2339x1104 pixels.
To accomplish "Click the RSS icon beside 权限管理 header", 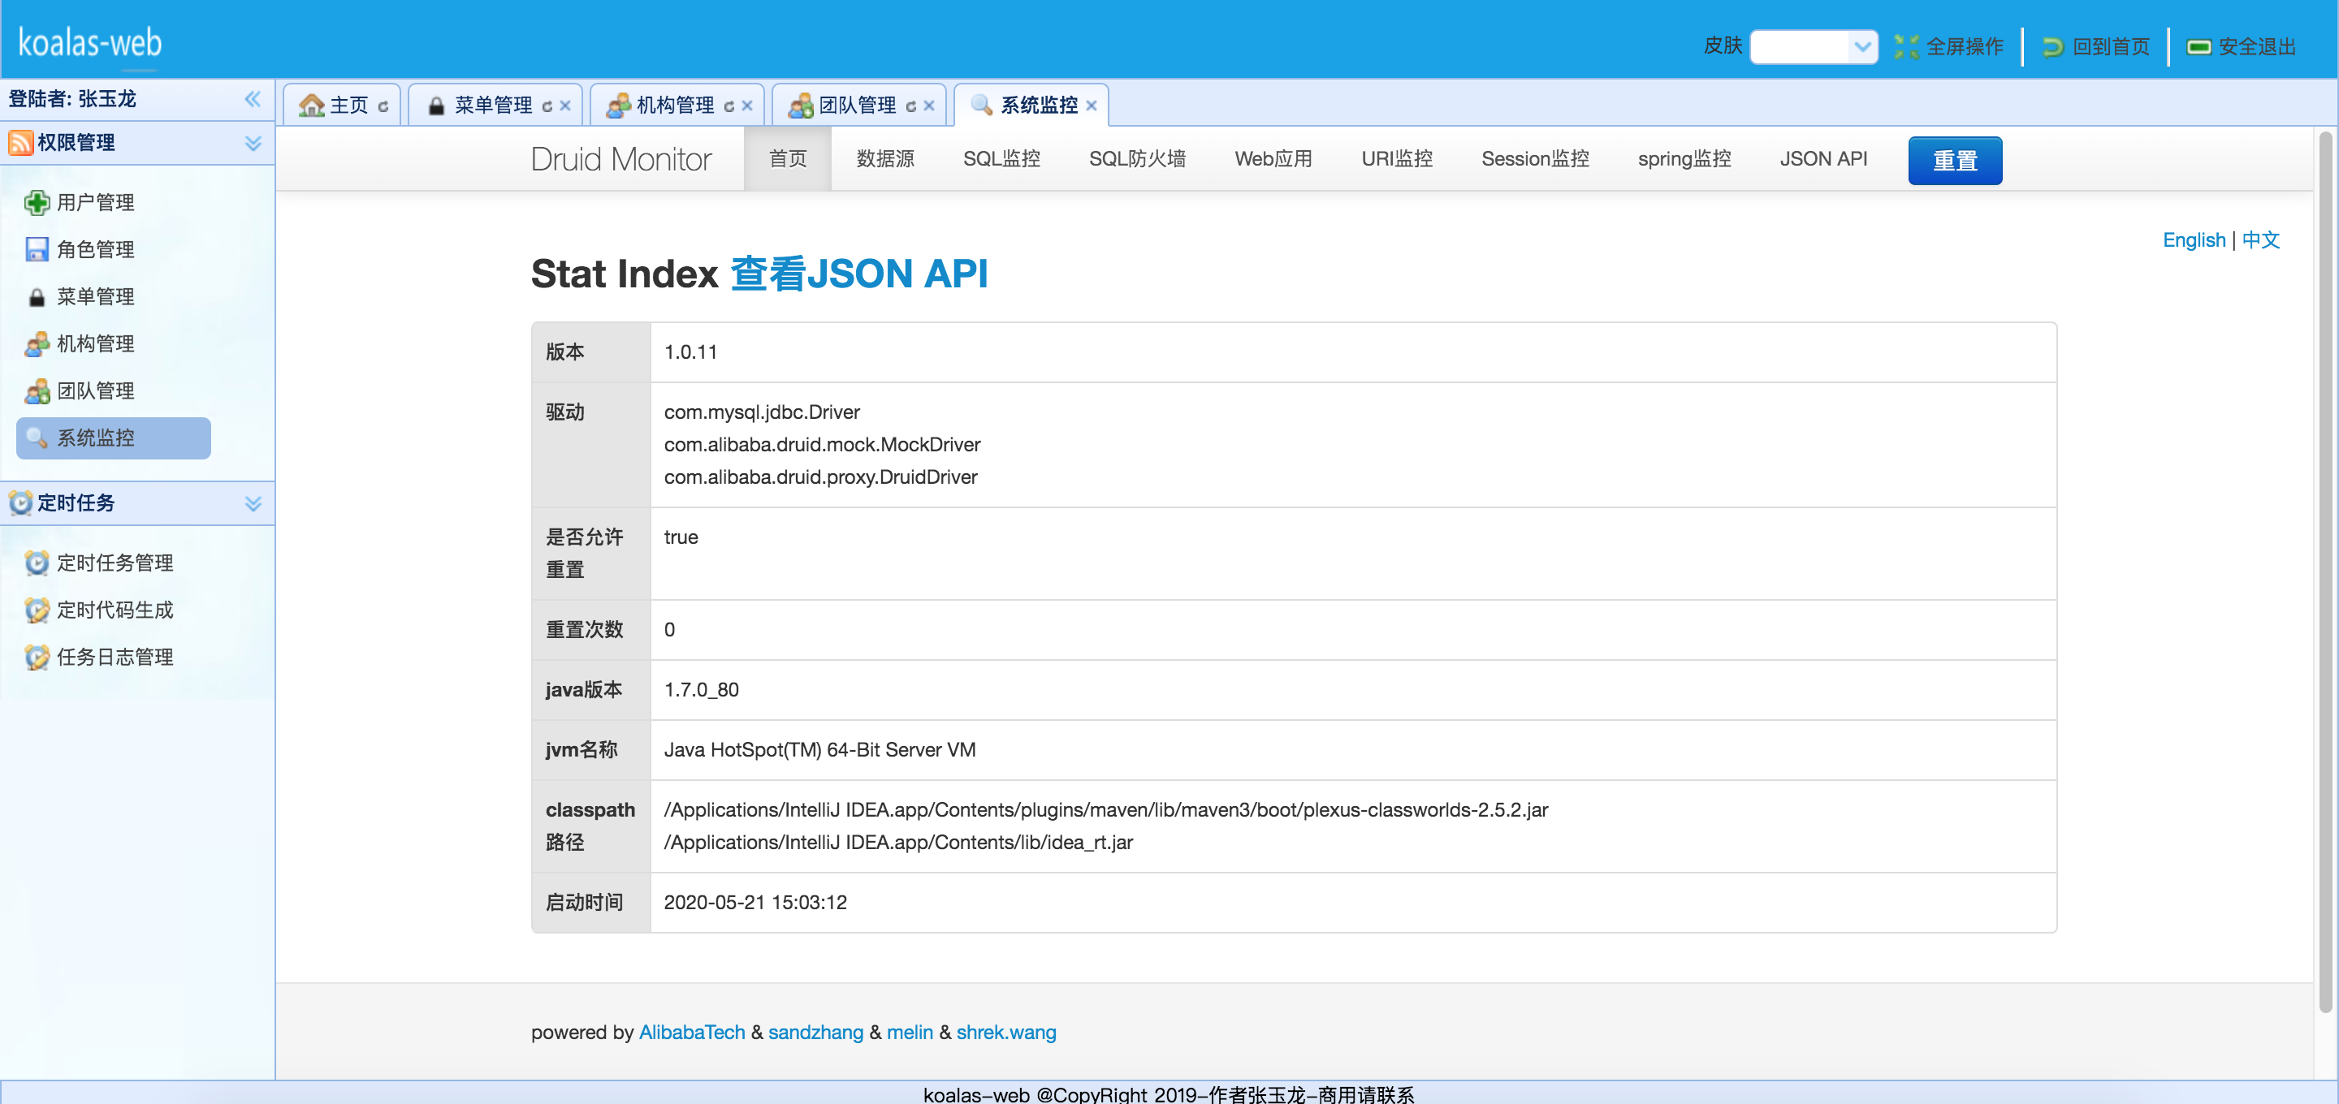I will coord(20,143).
